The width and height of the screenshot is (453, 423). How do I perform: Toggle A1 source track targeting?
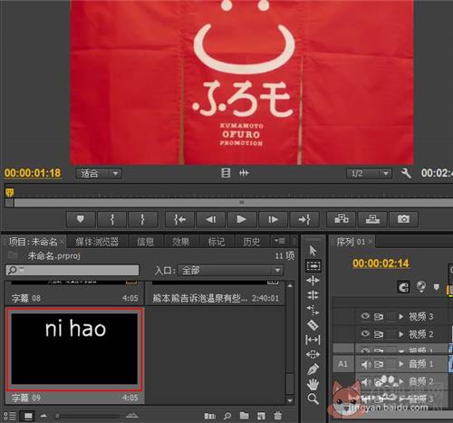(x=343, y=364)
